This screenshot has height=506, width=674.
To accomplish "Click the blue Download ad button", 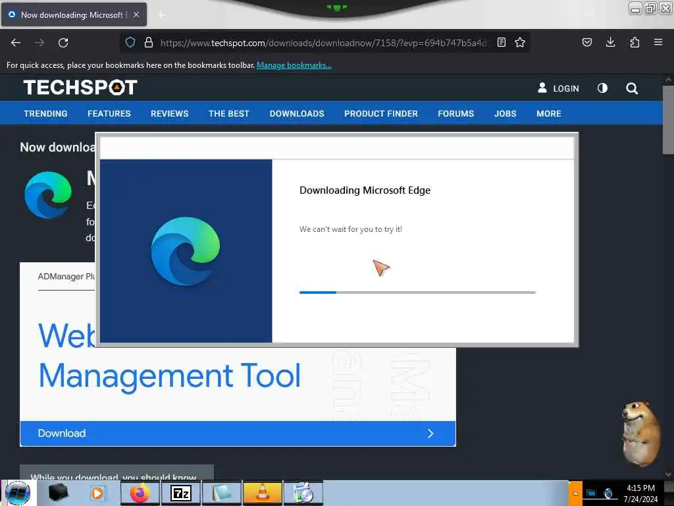I will (238, 434).
